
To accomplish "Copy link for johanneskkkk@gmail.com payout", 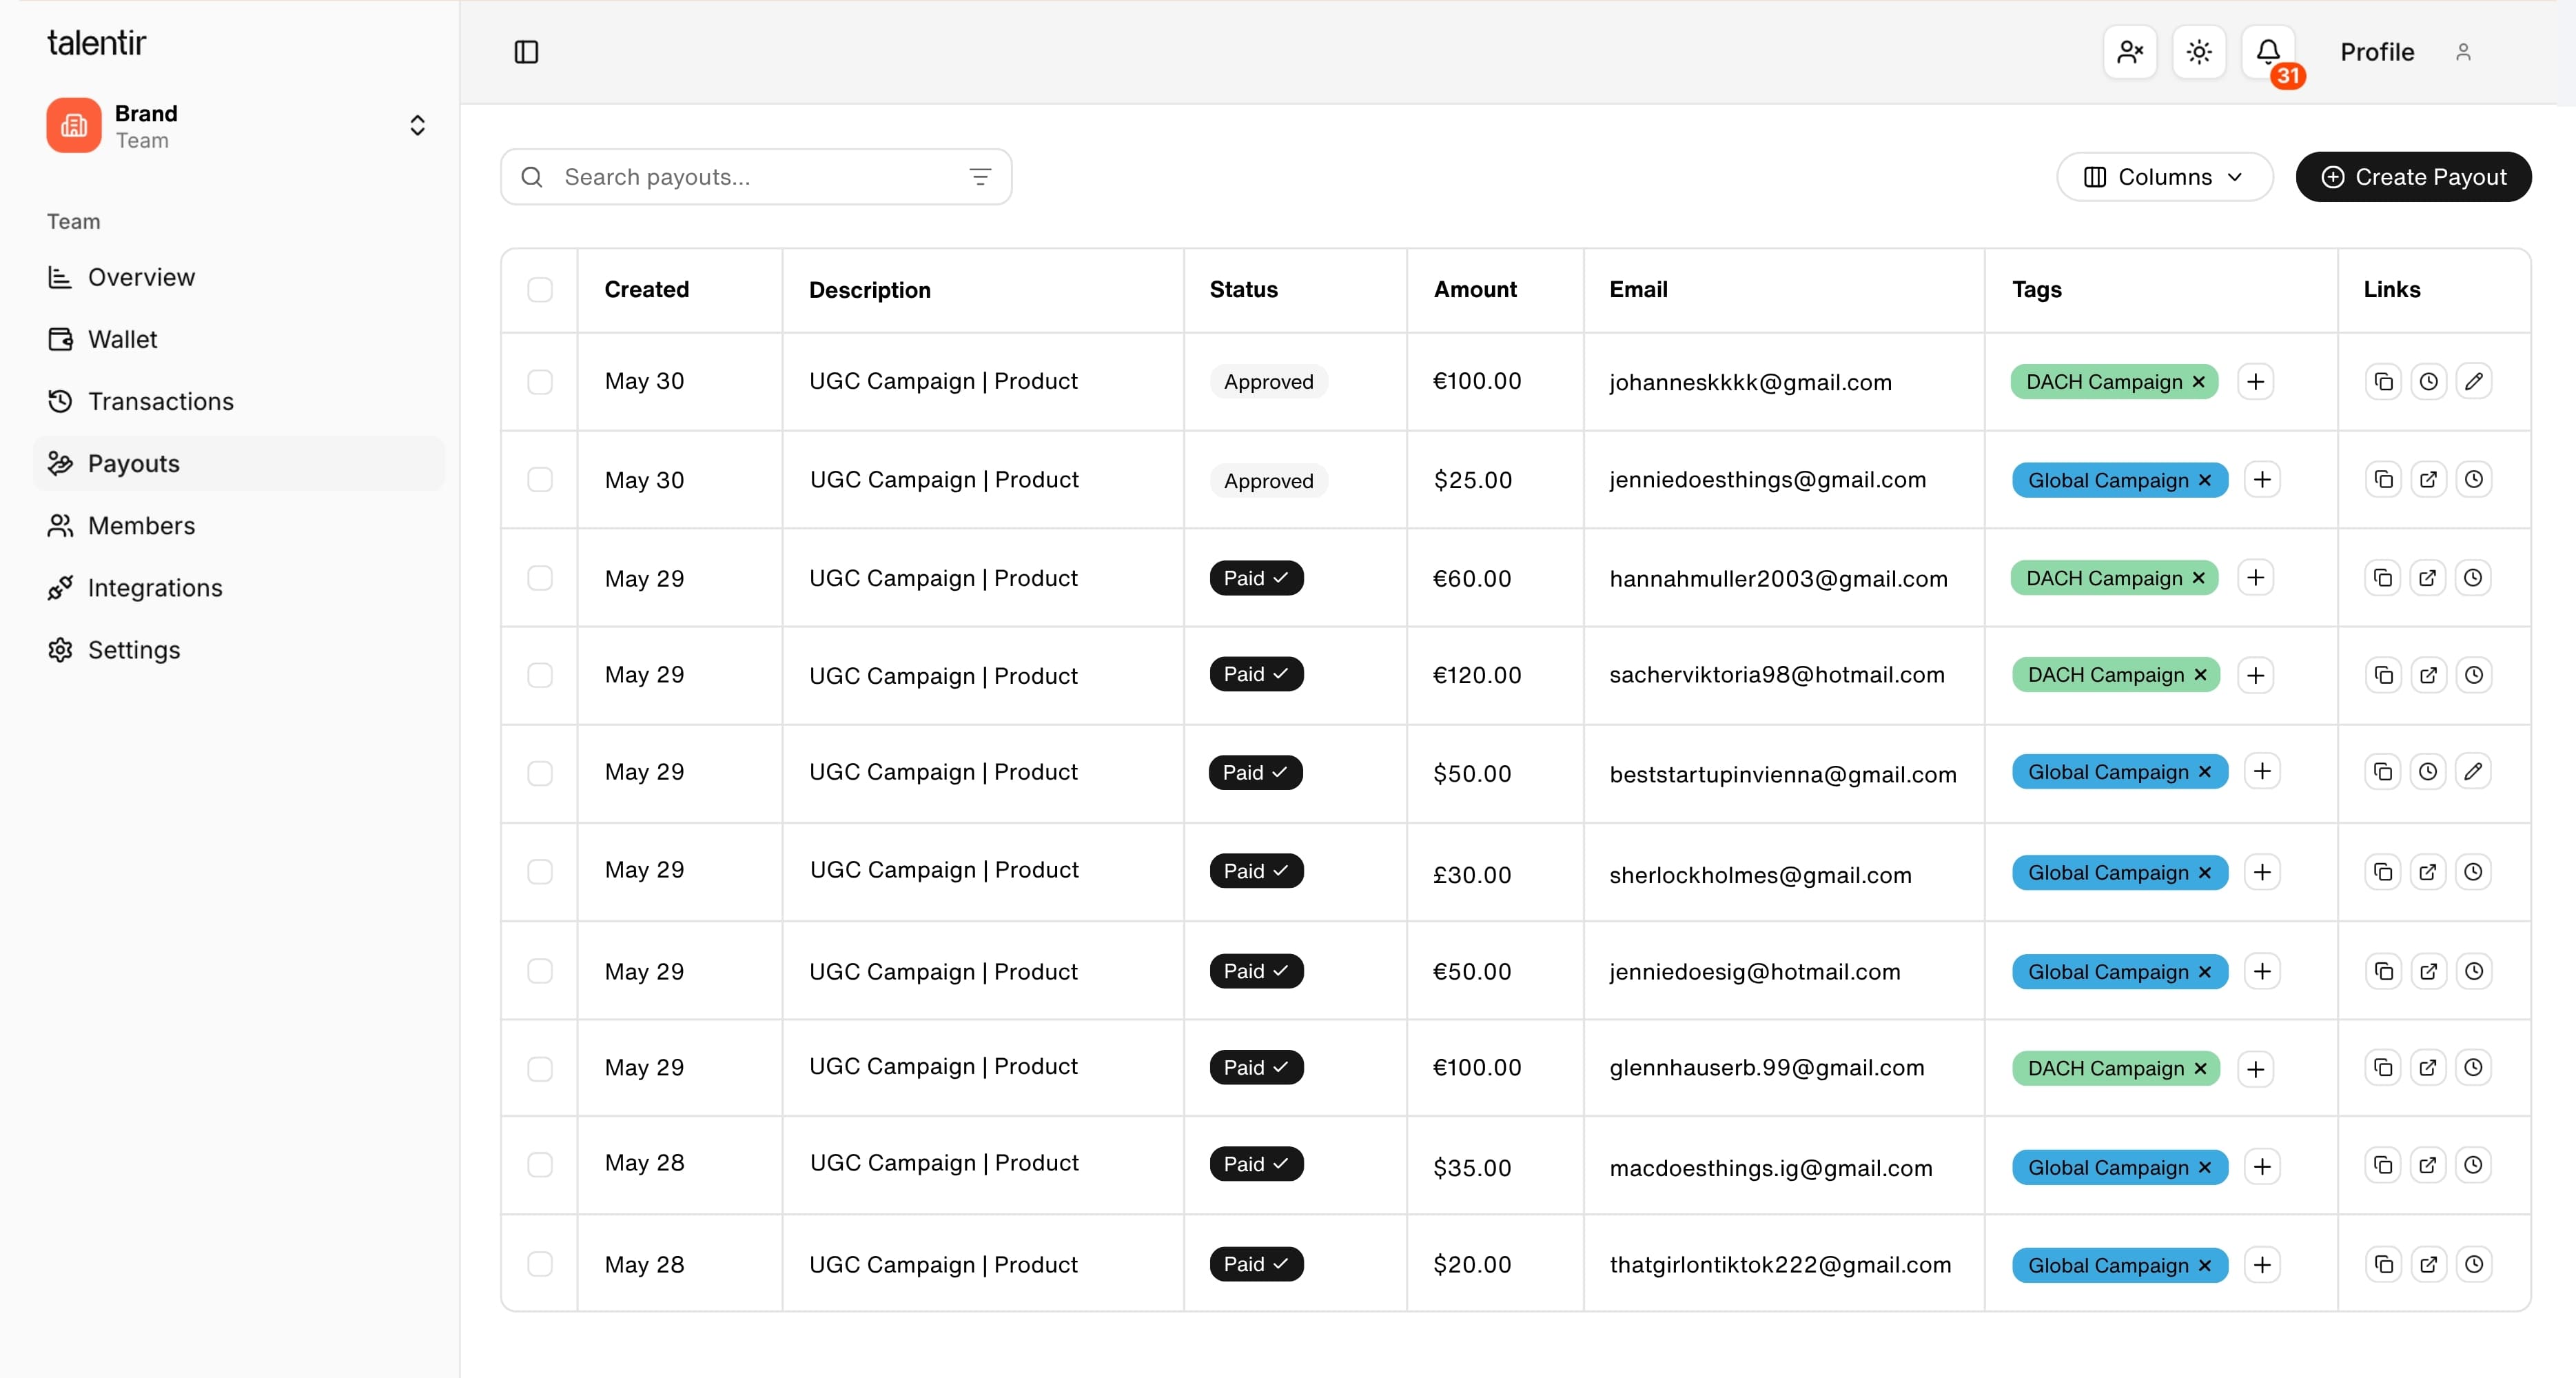I will 2384,381.
